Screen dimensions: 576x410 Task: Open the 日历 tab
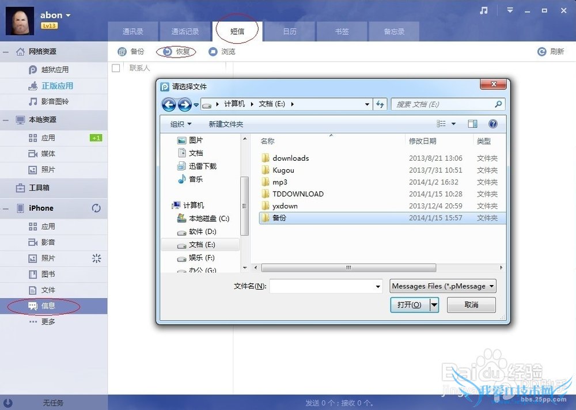coord(290,32)
